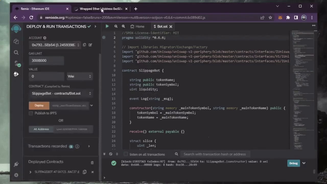Open the File explorer sidebar icon
Screen dimensions: 327x184
[x=16, y=41]
